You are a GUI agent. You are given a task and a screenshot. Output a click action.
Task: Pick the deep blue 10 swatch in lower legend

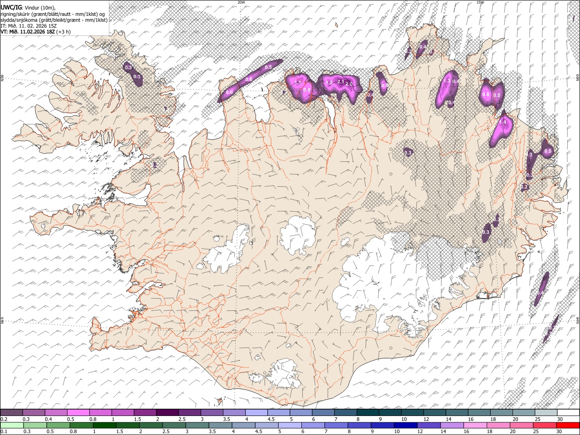point(406,425)
